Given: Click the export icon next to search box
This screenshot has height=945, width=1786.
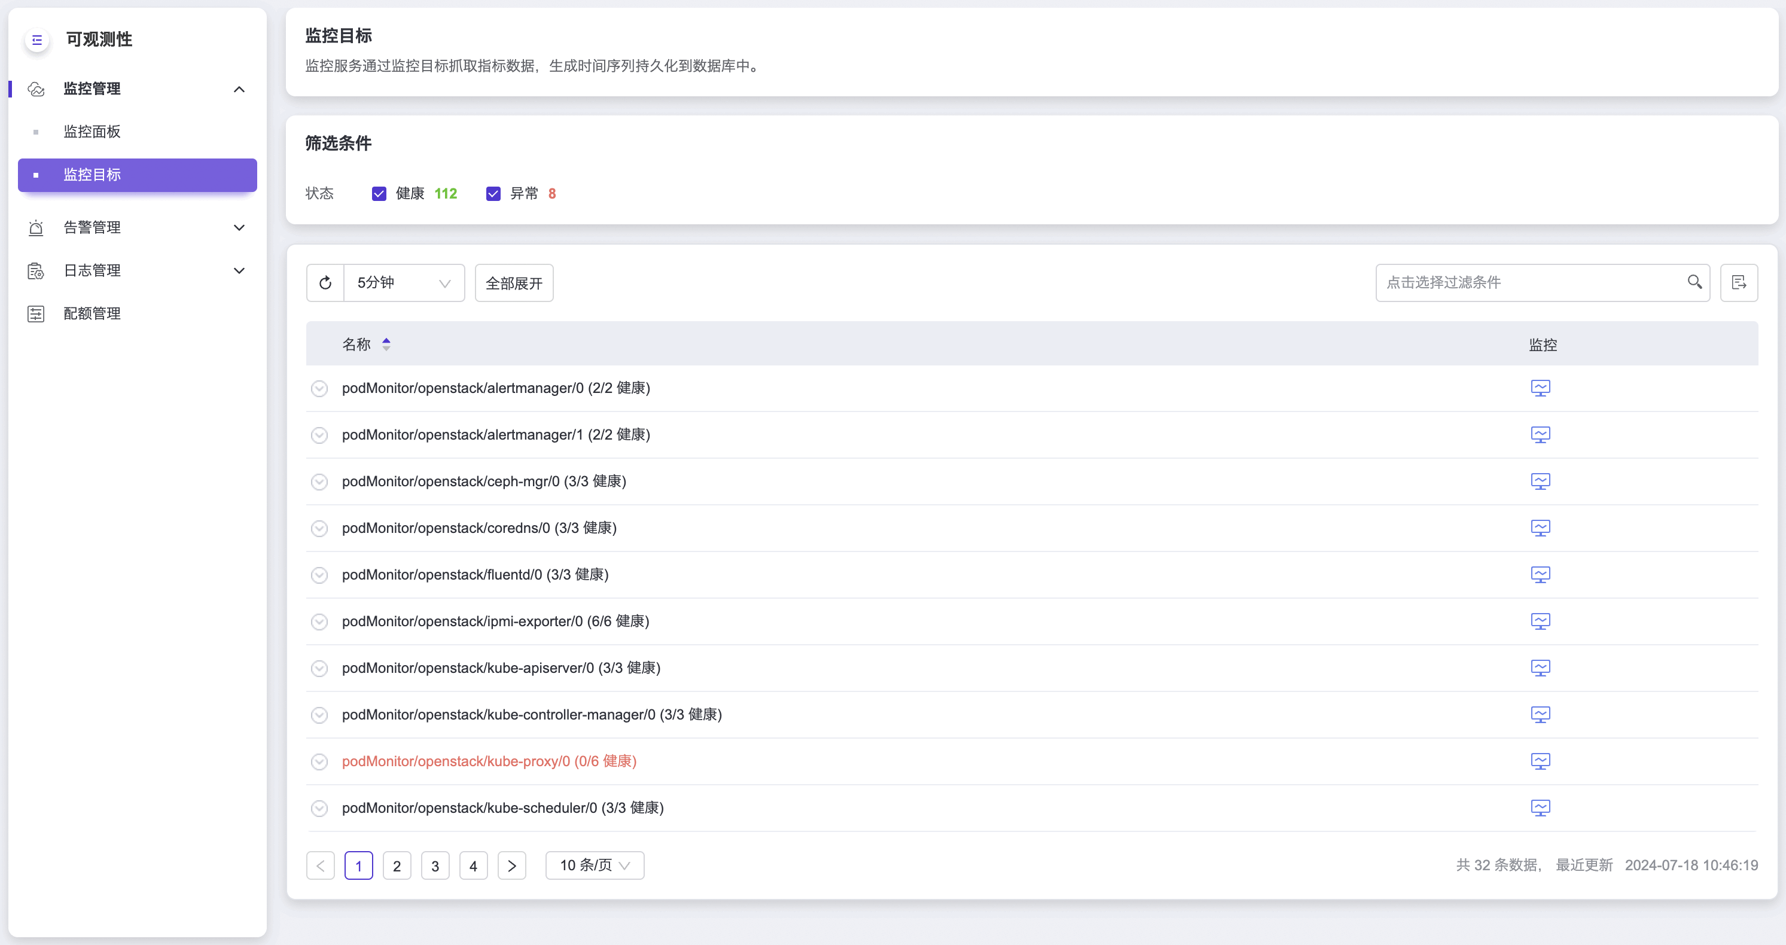Looking at the screenshot, I should (1738, 283).
